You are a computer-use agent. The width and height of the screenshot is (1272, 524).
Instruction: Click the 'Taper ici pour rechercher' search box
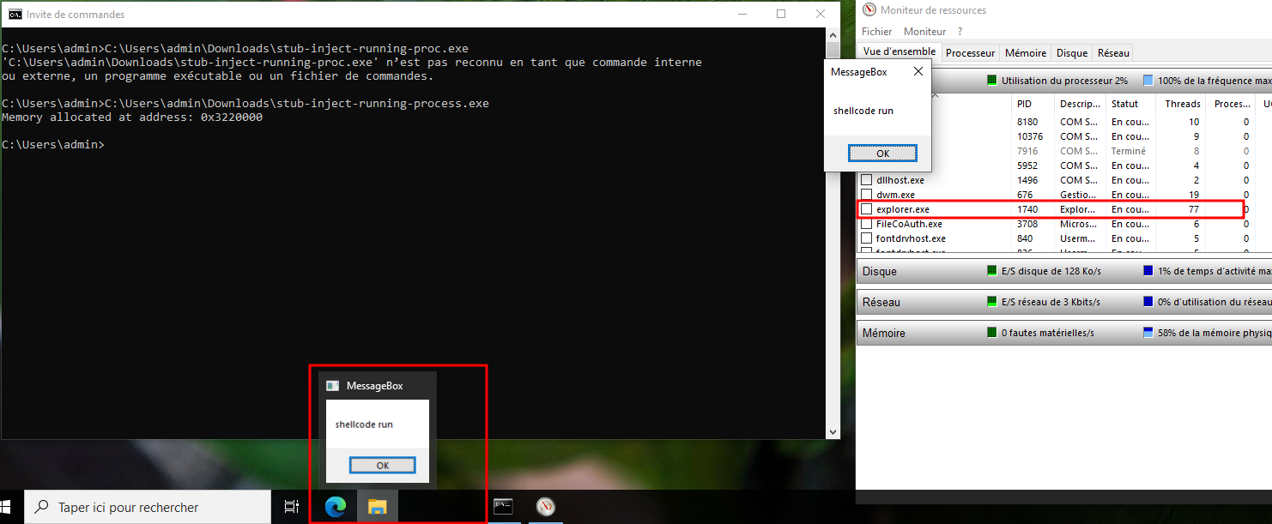[x=148, y=507]
